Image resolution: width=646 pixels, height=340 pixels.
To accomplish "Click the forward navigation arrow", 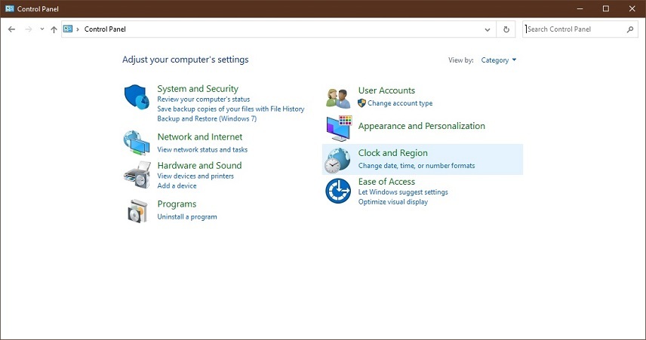I will pyautogui.click(x=29, y=29).
